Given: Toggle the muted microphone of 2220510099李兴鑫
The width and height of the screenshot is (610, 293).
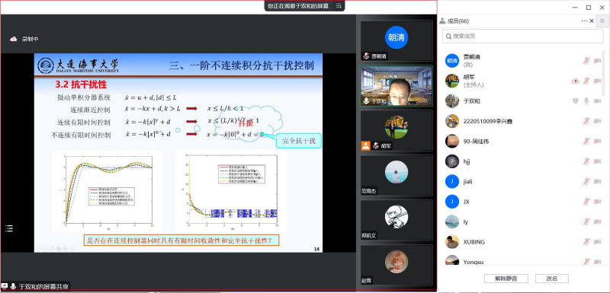Looking at the screenshot, I should click(586, 121).
